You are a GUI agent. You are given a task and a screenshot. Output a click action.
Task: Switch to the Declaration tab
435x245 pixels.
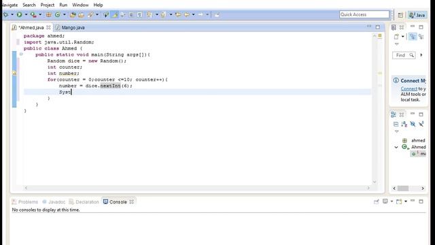(84, 202)
